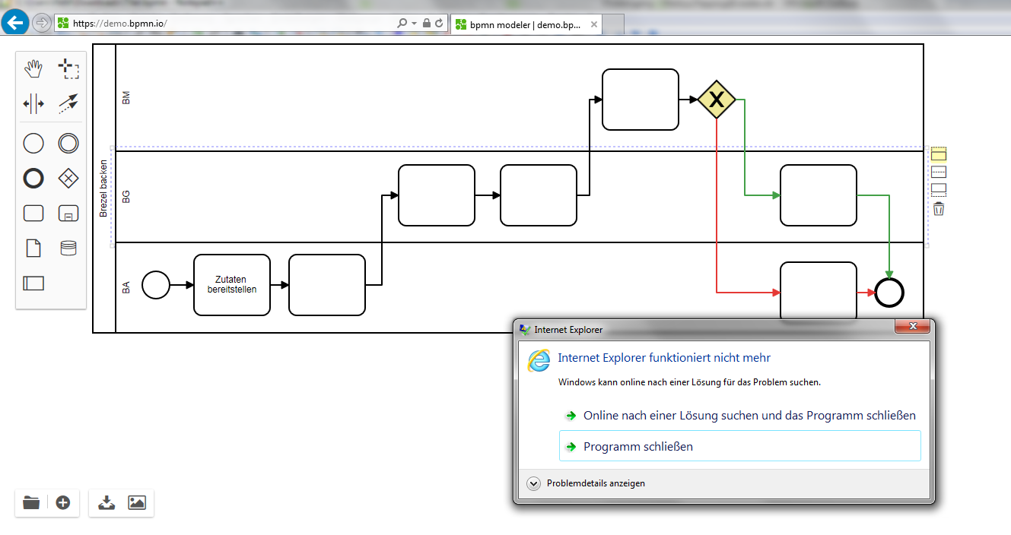Activate the hand tool in palette
Image resolution: width=1011 pixels, height=535 pixels.
click(33, 69)
